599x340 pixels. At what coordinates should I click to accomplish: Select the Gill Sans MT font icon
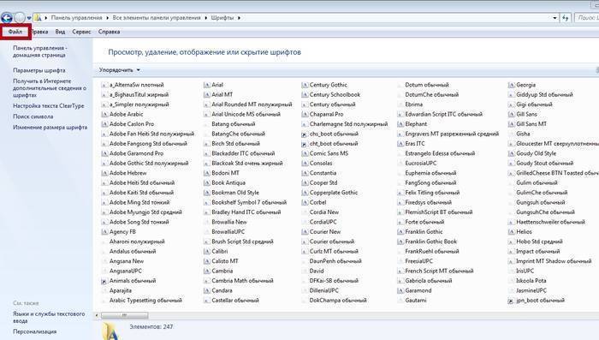[x=511, y=124]
